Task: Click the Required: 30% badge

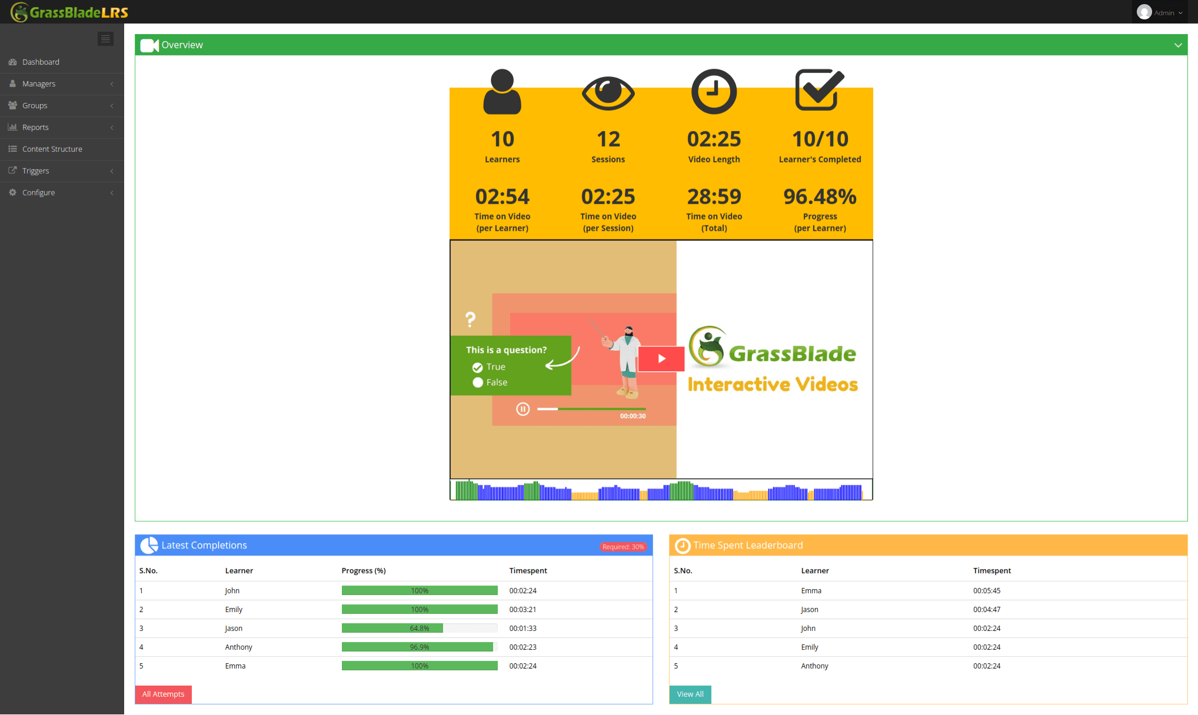Action: (x=623, y=547)
